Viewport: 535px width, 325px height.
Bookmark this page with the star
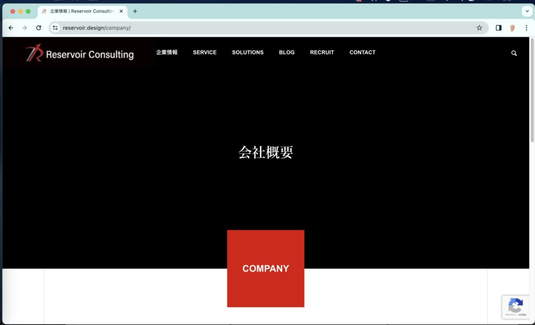tap(479, 28)
